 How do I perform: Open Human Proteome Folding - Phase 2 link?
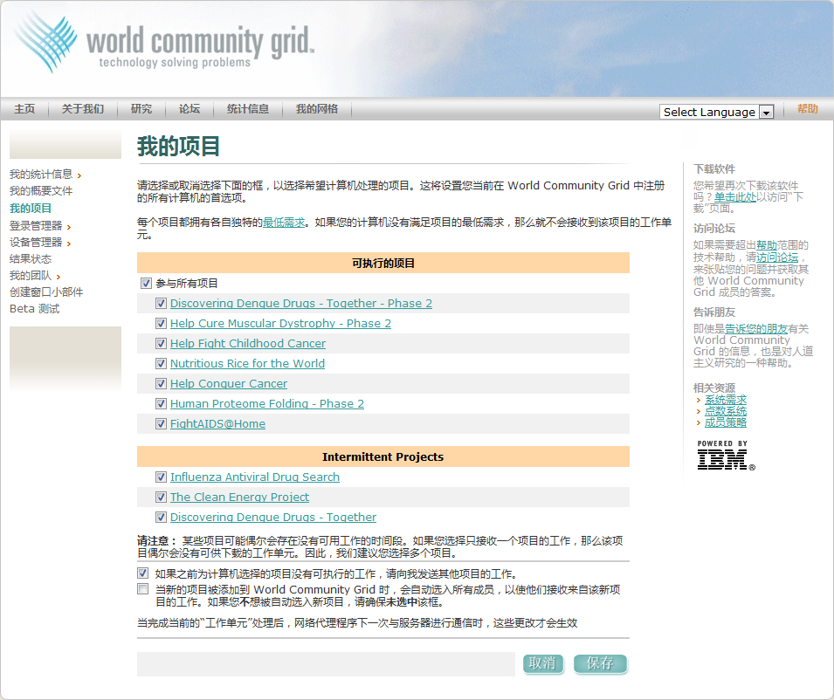267,404
